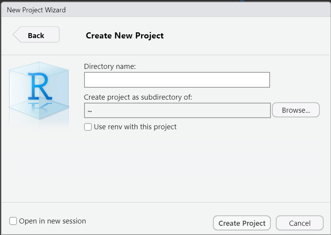Click the 'Directory name:' label

110,67
